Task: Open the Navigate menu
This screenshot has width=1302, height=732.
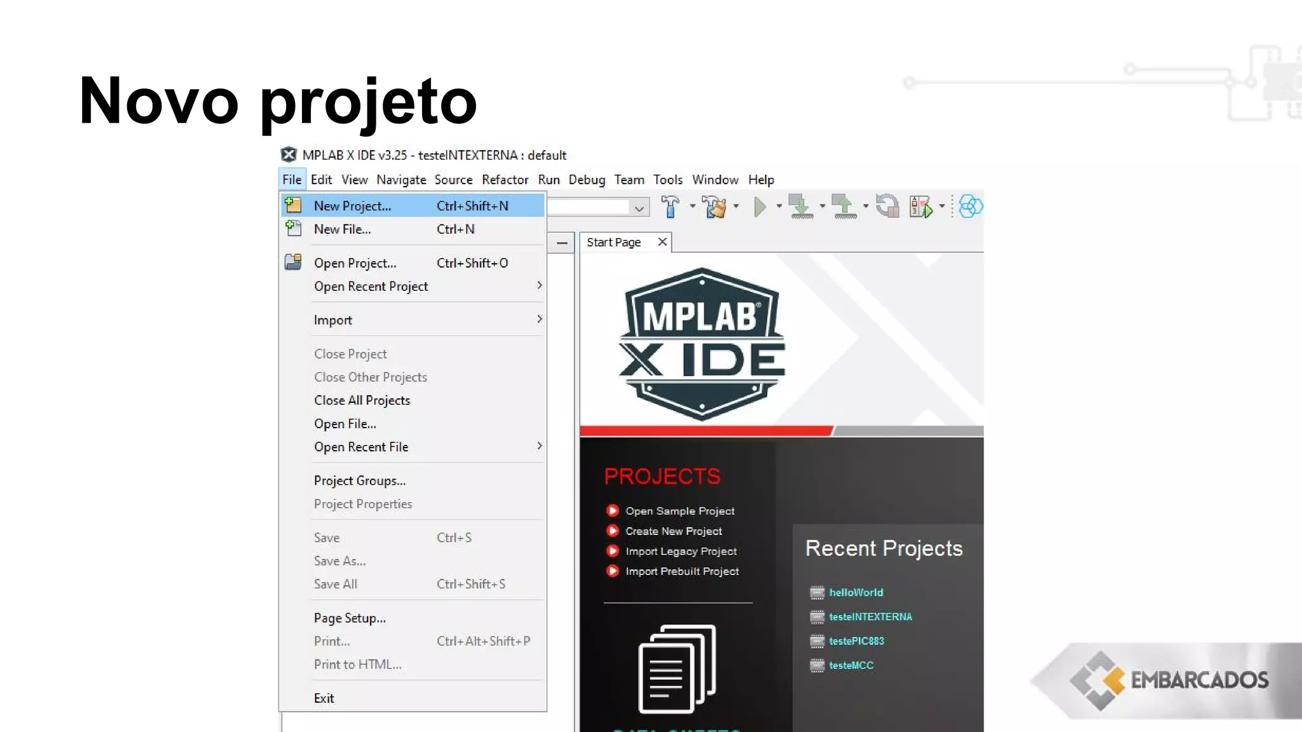Action: (x=401, y=180)
